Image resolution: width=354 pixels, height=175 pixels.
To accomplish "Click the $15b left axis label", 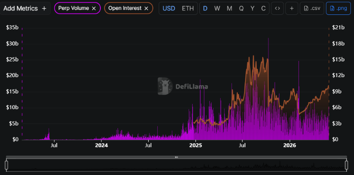I will 12,92.
